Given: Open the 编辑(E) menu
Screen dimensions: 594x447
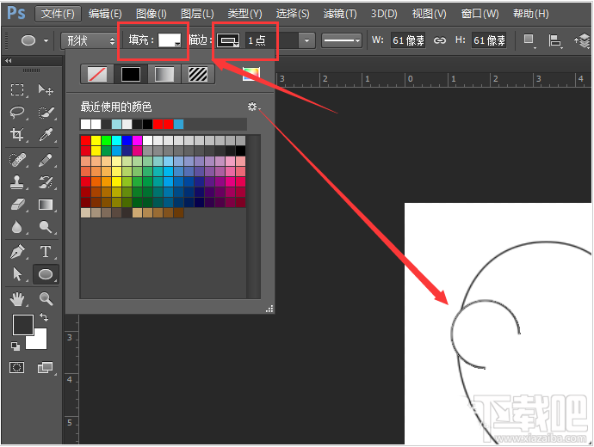Looking at the screenshot, I should 105,14.
